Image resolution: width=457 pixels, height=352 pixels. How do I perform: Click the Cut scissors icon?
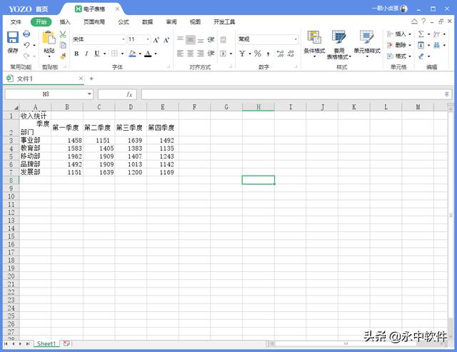63,34
